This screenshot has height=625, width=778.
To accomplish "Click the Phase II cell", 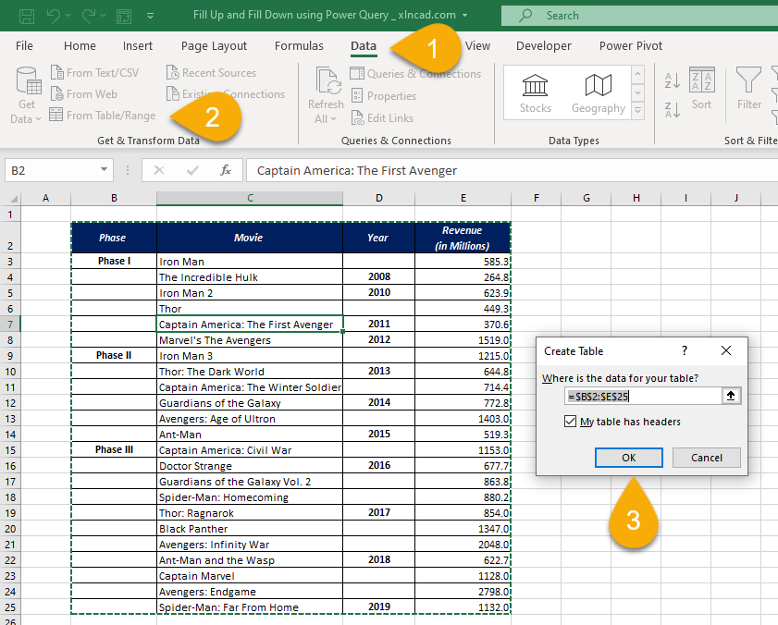I will (114, 355).
